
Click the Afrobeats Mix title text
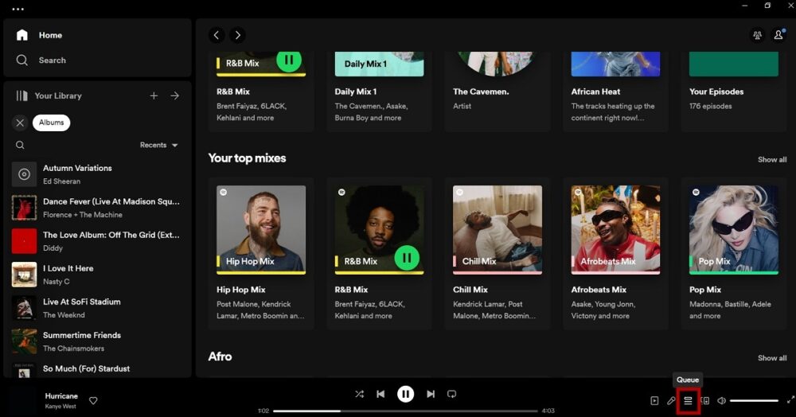tap(599, 290)
